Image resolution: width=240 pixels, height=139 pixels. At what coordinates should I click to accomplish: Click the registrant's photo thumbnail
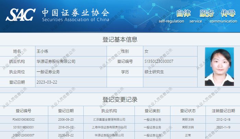click(219, 66)
